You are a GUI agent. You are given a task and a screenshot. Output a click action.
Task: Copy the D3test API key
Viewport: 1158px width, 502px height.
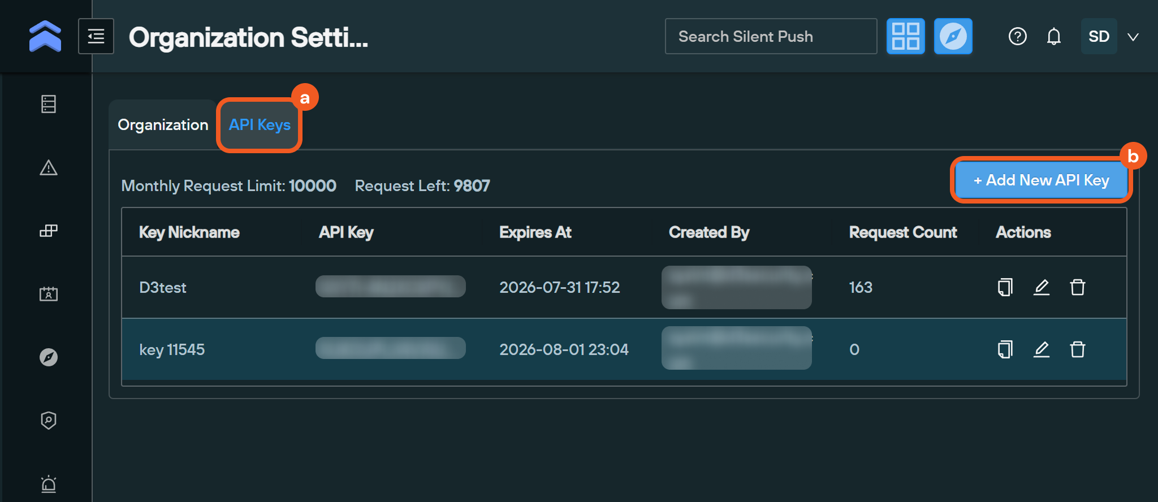pyautogui.click(x=1005, y=287)
